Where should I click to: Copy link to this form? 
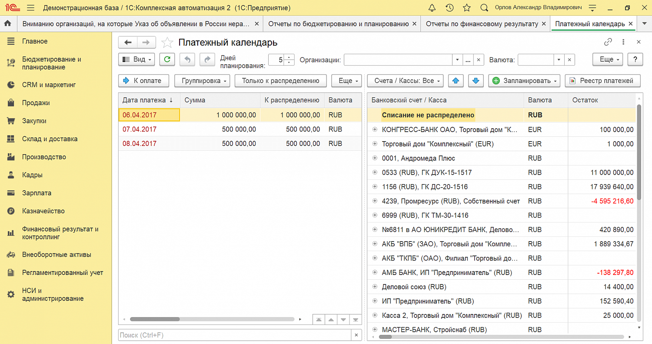pos(608,42)
